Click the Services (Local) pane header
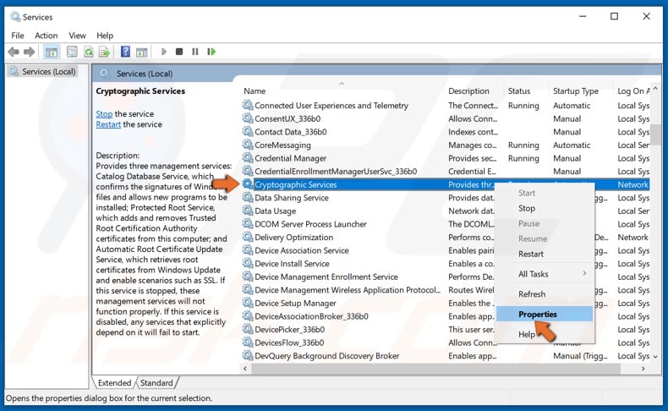Image resolution: width=668 pixels, height=411 pixels. 145,74
